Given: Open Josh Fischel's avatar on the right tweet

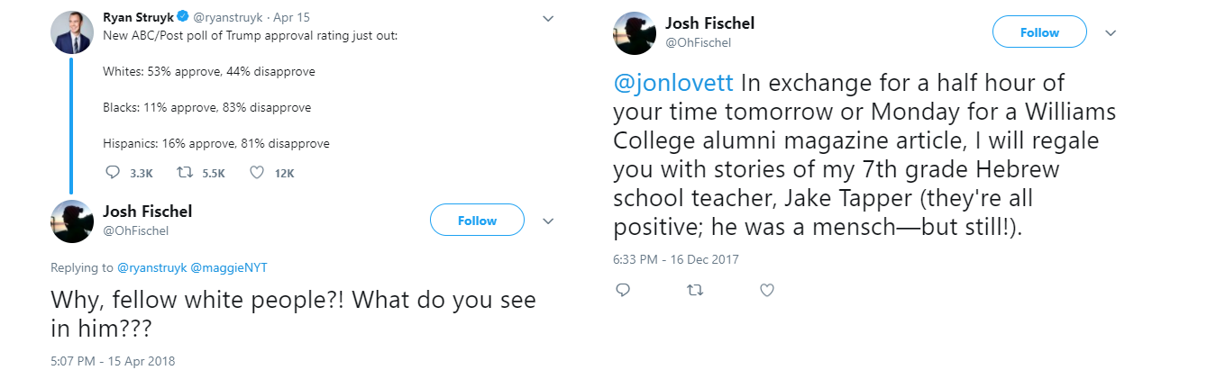Looking at the screenshot, I should click(635, 33).
